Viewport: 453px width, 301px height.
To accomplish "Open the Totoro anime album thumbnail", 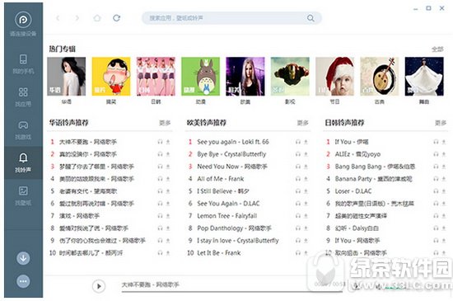I will pos(200,77).
